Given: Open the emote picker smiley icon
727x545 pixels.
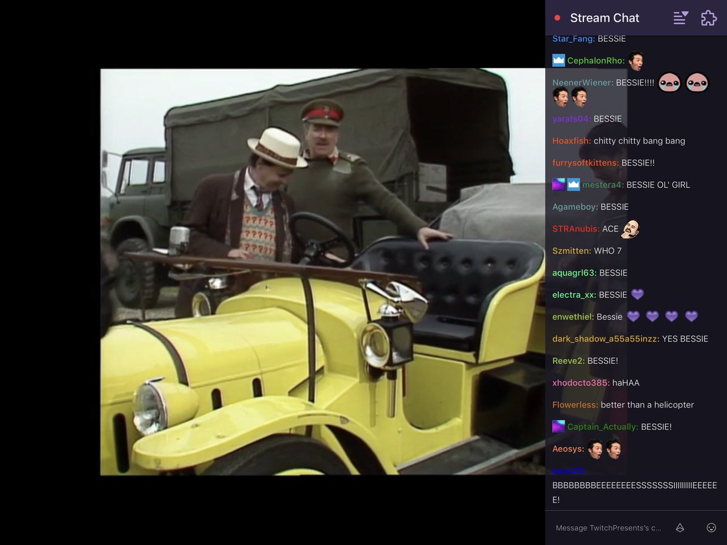Looking at the screenshot, I should (711, 527).
